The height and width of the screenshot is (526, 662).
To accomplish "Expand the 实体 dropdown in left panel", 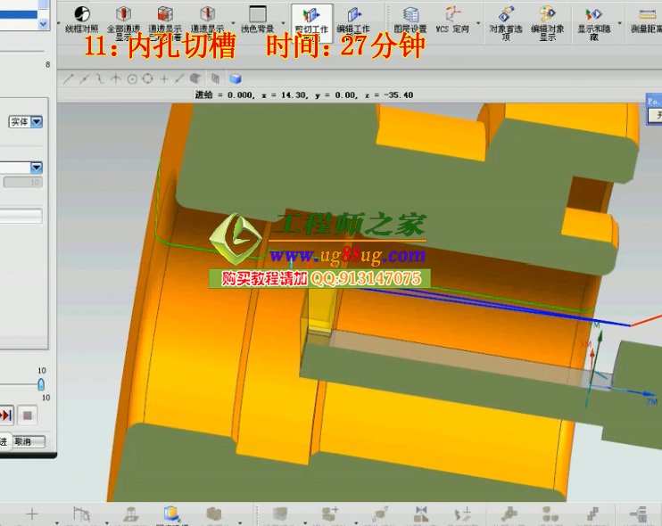I will pyautogui.click(x=37, y=122).
